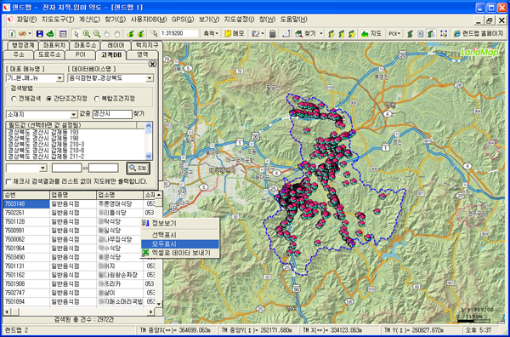
Task: Click the area-select pointer icon beside scale
Action: point(154,33)
